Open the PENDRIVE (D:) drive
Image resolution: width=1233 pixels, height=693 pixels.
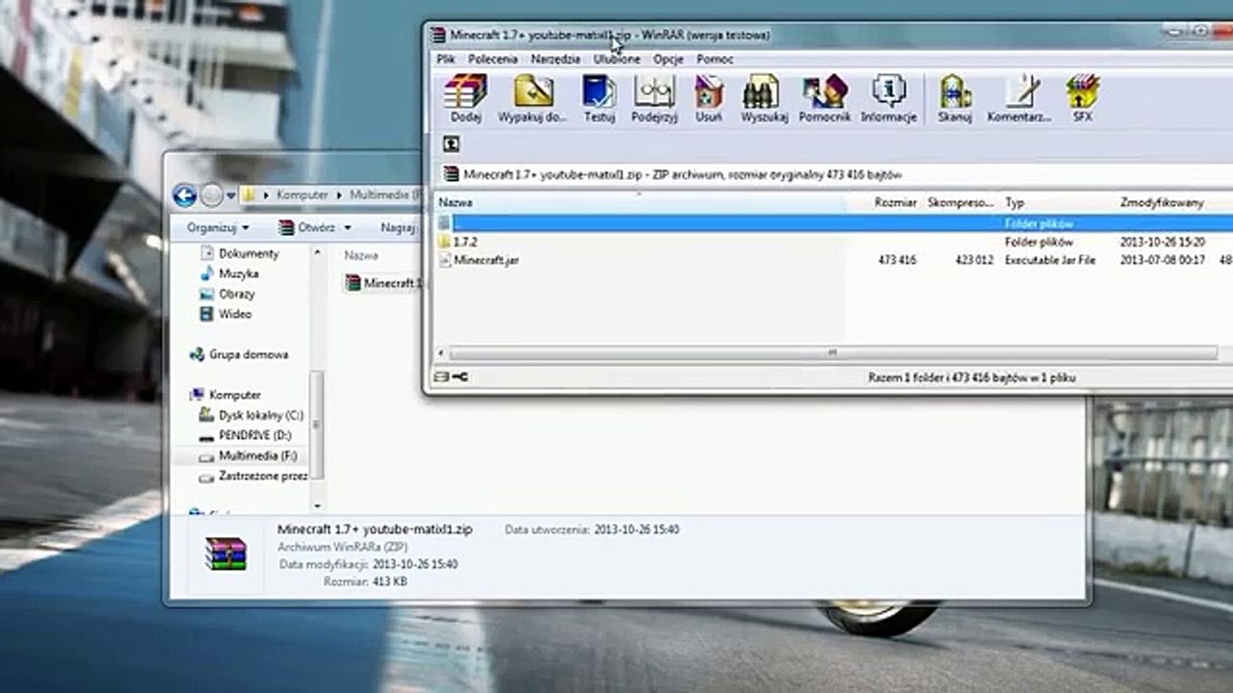point(254,435)
